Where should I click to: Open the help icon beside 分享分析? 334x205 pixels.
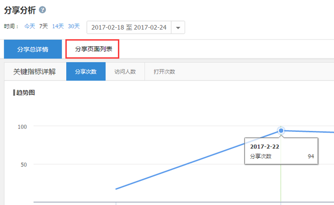click(42, 10)
